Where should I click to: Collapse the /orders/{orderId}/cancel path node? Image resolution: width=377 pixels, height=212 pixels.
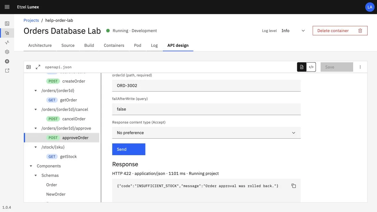tap(36, 110)
